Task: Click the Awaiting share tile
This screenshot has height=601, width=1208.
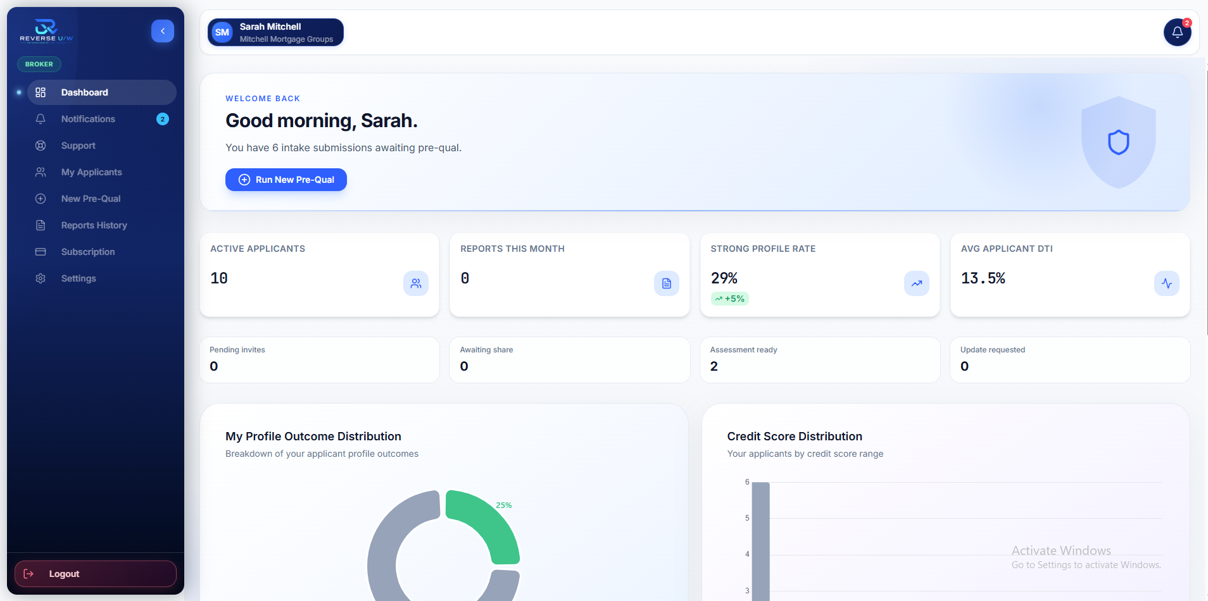Action: click(569, 360)
